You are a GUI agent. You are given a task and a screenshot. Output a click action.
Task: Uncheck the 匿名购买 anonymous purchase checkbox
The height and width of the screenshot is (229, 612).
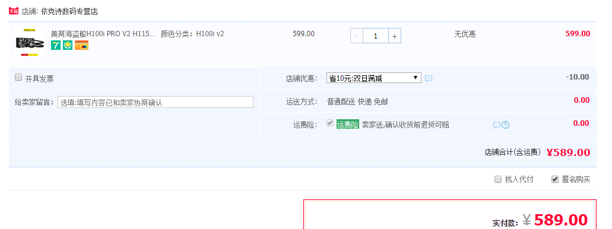tap(555, 179)
